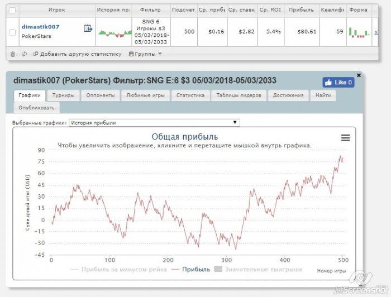Open the chart hamburger menu icon
Image resolution: width=391 pixels, height=297 pixels.
(345, 138)
